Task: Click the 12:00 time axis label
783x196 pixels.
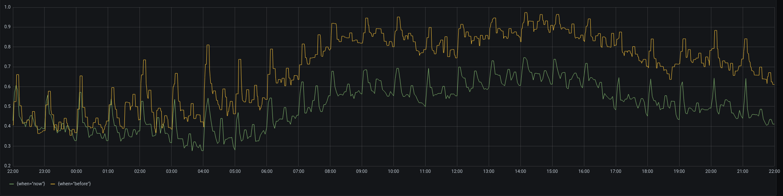Action: pyautogui.click(x=457, y=171)
